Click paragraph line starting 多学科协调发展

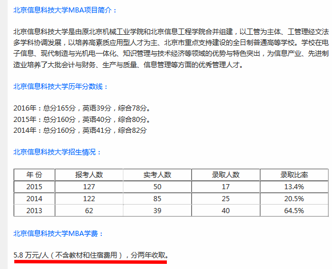click(171, 43)
